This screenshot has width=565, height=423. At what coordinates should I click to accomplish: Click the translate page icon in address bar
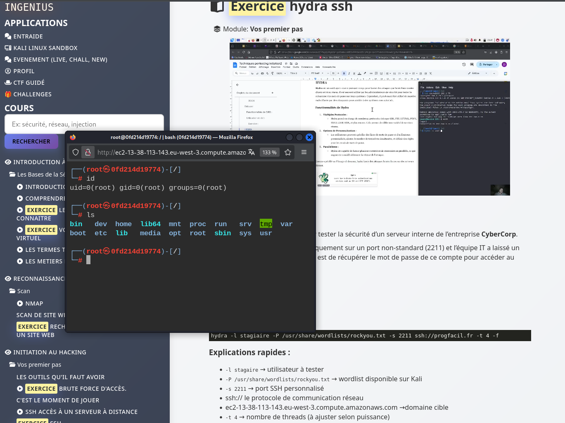[x=252, y=153]
